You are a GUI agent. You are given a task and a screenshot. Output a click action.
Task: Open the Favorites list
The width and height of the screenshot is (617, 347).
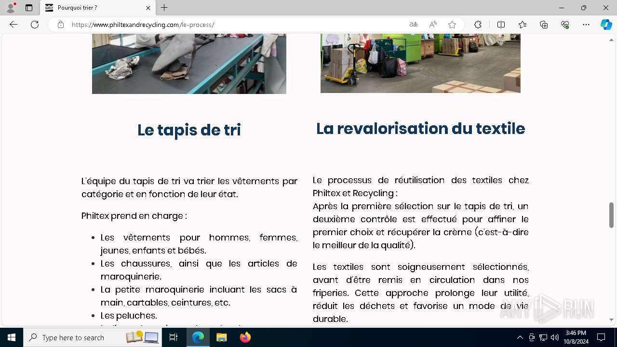click(x=523, y=25)
